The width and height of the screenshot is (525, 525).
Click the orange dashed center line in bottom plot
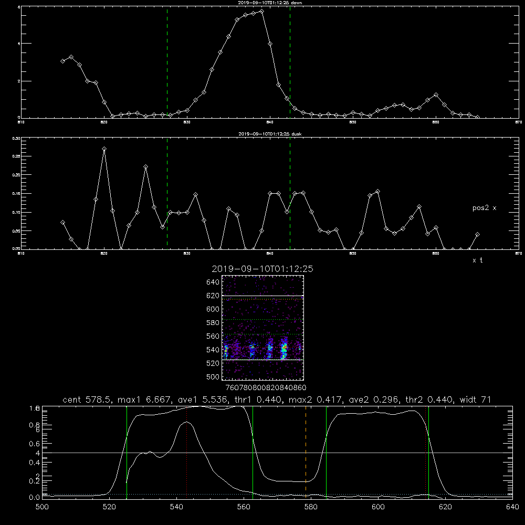(x=306, y=452)
